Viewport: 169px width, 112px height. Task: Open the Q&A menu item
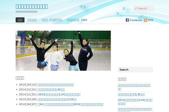pos(84,20)
